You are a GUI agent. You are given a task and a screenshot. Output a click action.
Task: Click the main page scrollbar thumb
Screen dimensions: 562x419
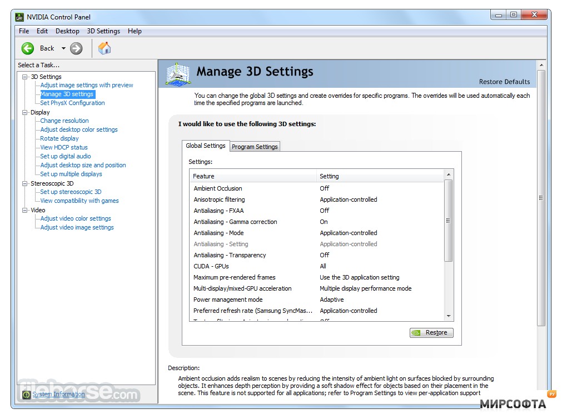point(541,198)
